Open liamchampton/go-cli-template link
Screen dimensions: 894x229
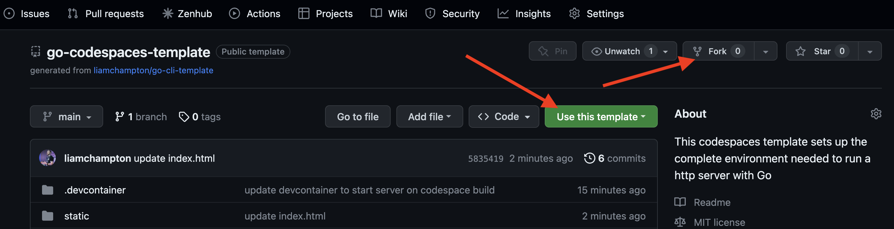(x=153, y=70)
